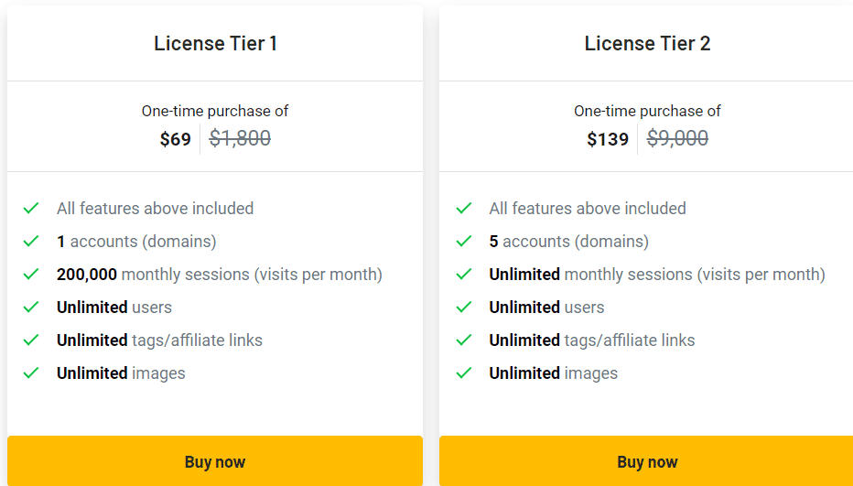Click checkmark beside Tier 2 '5 accounts (domains)'
853x486 pixels.
click(464, 242)
